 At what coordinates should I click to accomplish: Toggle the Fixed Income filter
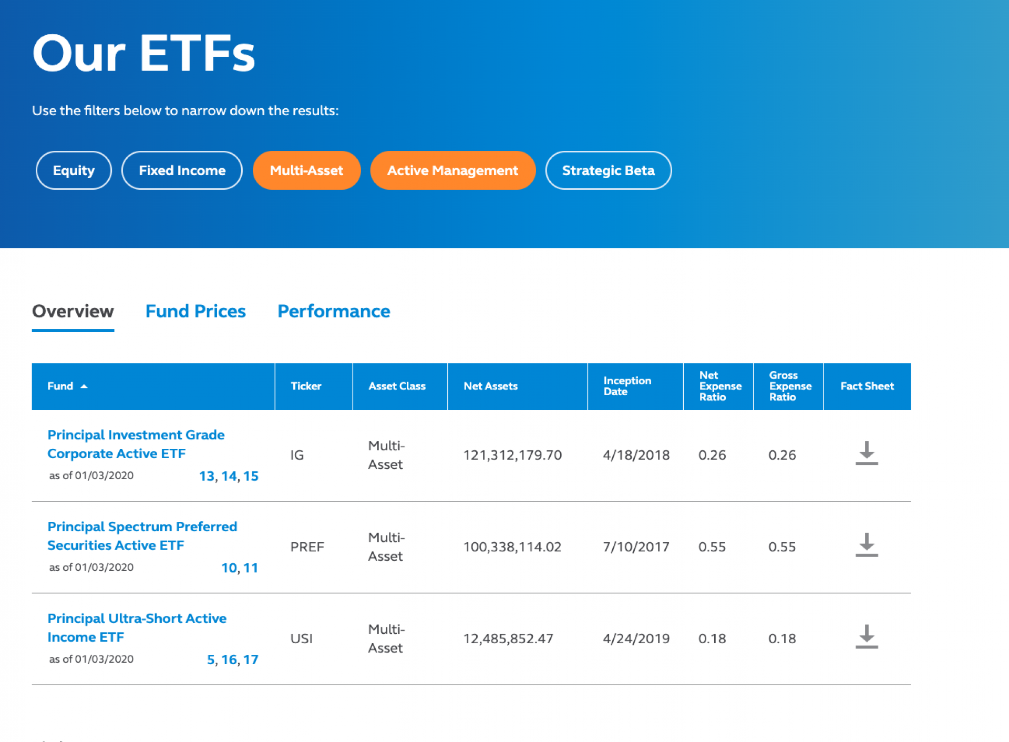pyautogui.click(x=182, y=170)
